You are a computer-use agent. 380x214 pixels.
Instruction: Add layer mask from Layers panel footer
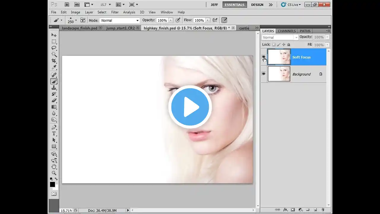pyautogui.click(x=293, y=210)
